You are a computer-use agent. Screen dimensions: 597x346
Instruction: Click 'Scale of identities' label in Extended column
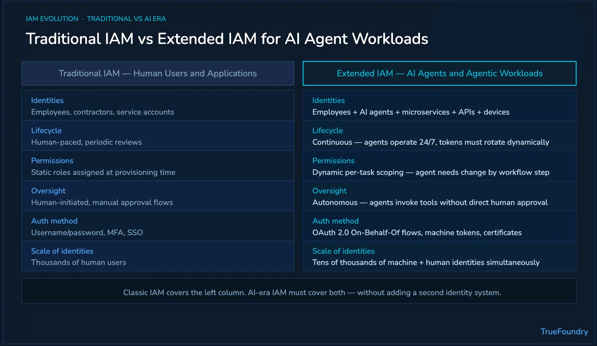pos(343,251)
